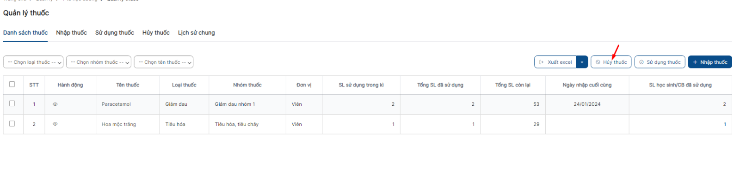Select the Danh sách thuốc tab

25,33
